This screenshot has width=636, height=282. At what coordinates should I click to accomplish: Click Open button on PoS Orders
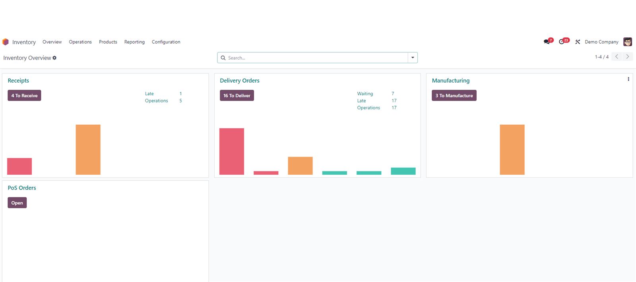click(x=17, y=203)
